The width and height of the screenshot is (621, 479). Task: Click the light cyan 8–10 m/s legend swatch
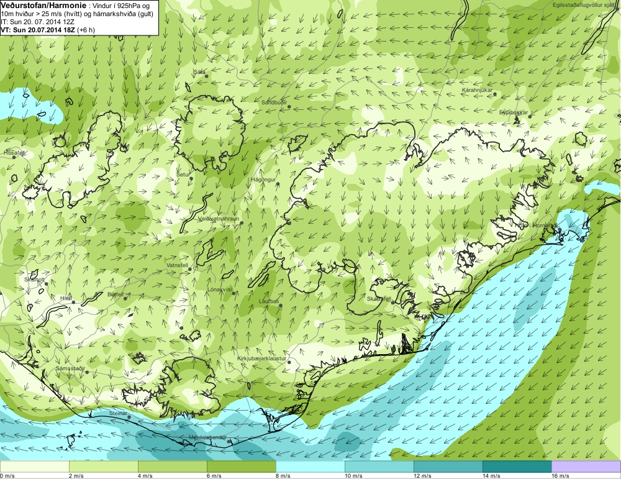tap(310, 467)
